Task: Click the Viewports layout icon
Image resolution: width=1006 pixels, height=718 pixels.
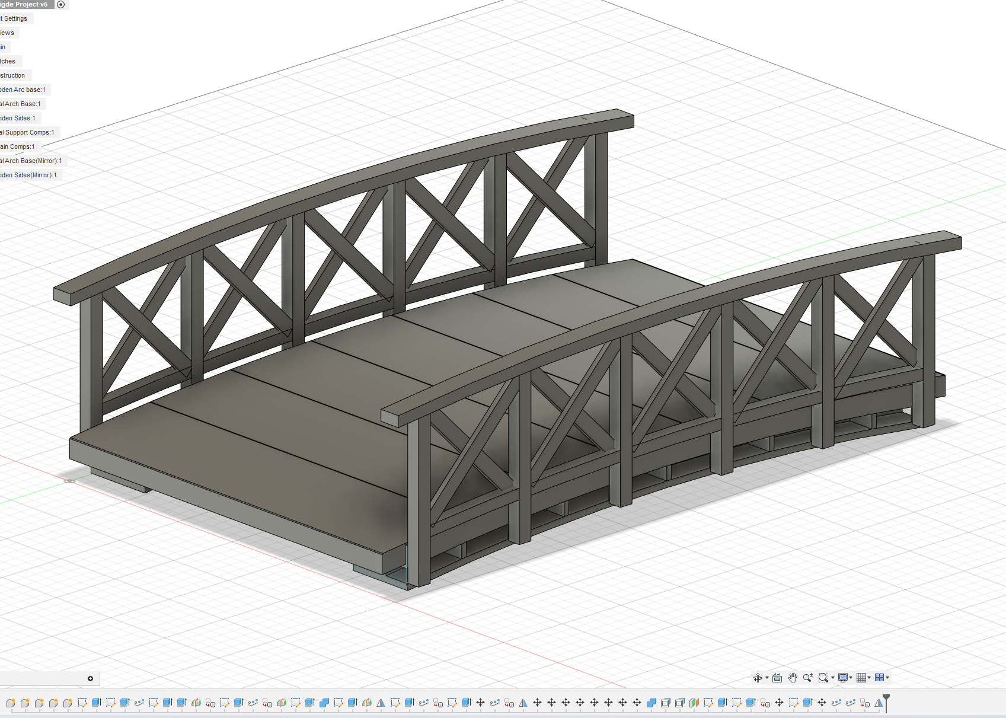Action: coord(880,678)
